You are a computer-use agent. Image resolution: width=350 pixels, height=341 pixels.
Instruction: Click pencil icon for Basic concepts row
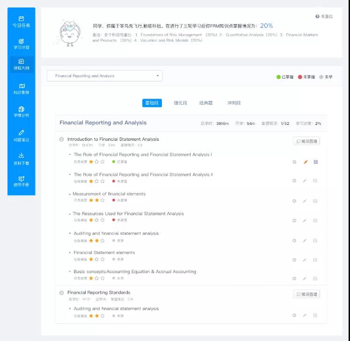tap(305, 278)
